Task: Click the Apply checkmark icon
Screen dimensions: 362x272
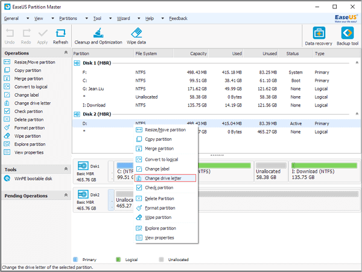Action: (43, 36)
